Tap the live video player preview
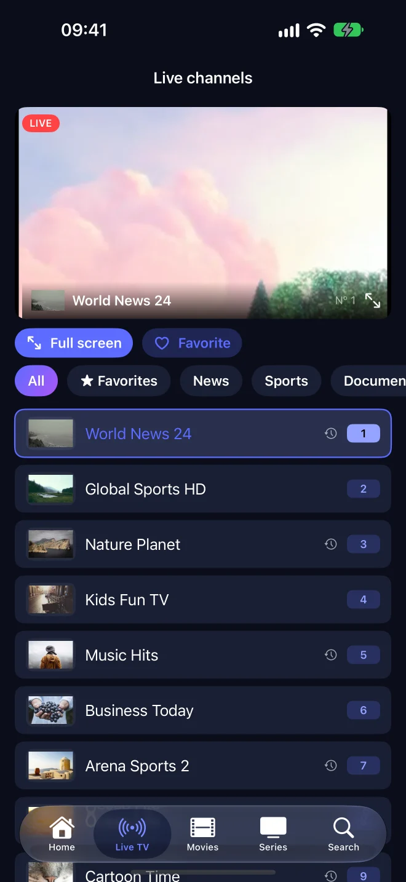 203,213
